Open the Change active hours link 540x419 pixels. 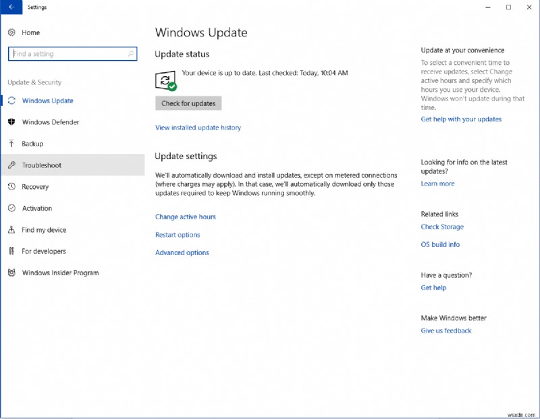point(186,217)
